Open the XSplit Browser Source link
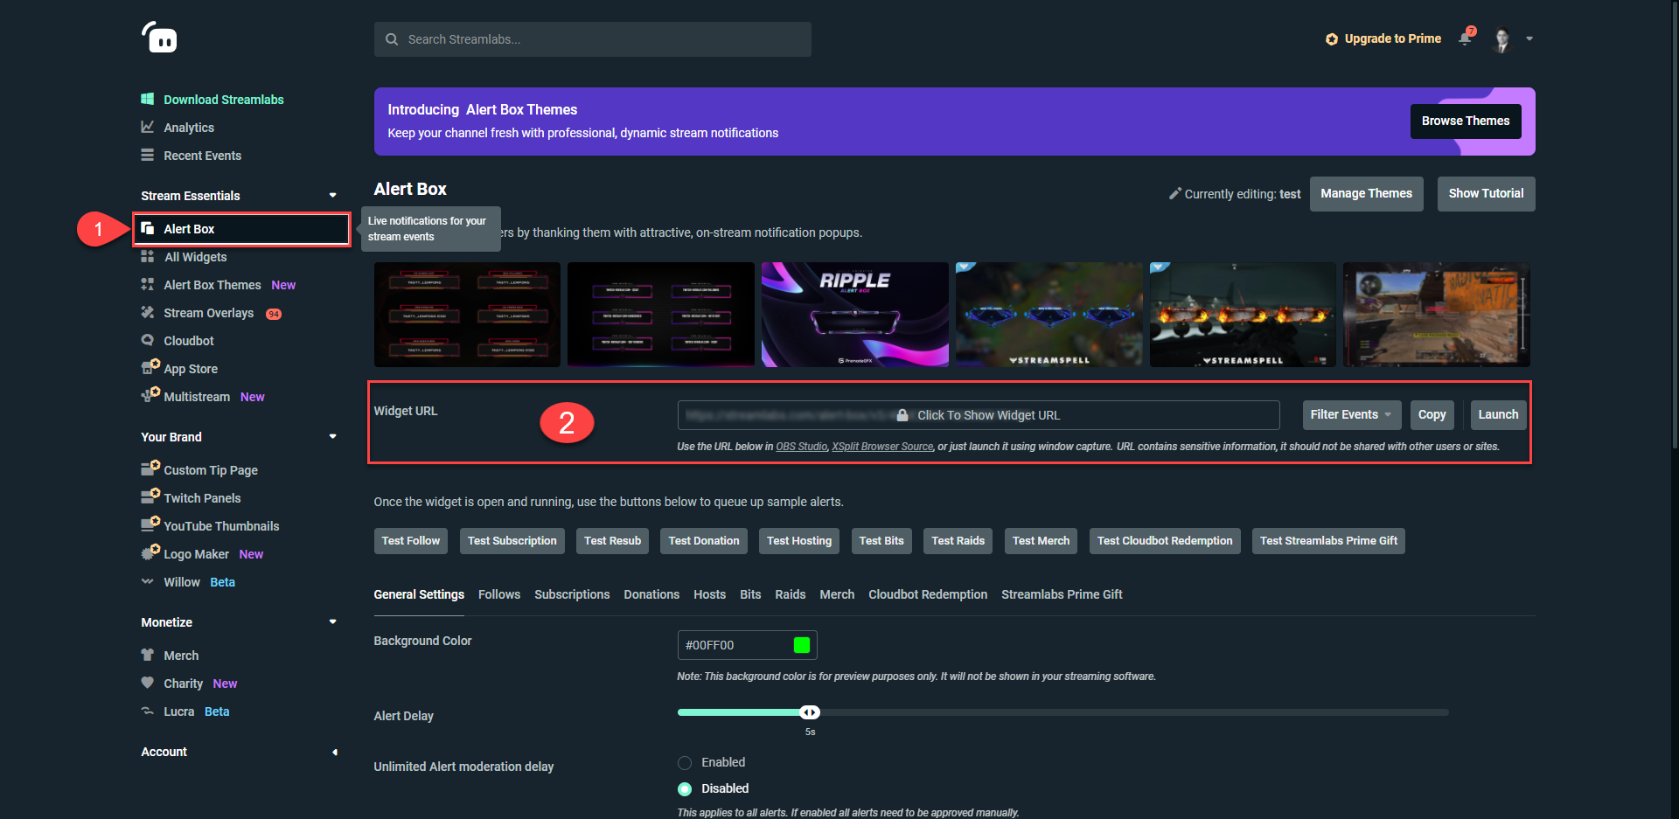Viewport: 1679px width, 819px height. pos(882,447)
